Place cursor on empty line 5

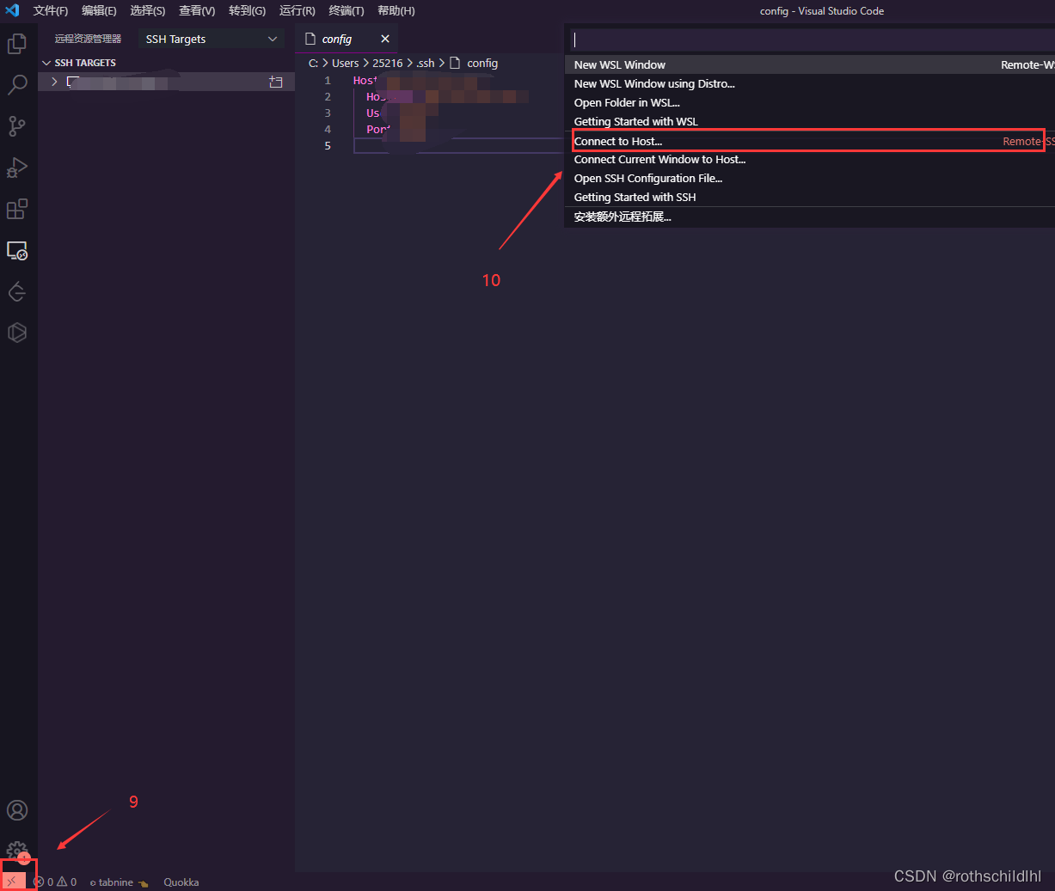pyautogui.click(x=458, y=145)
